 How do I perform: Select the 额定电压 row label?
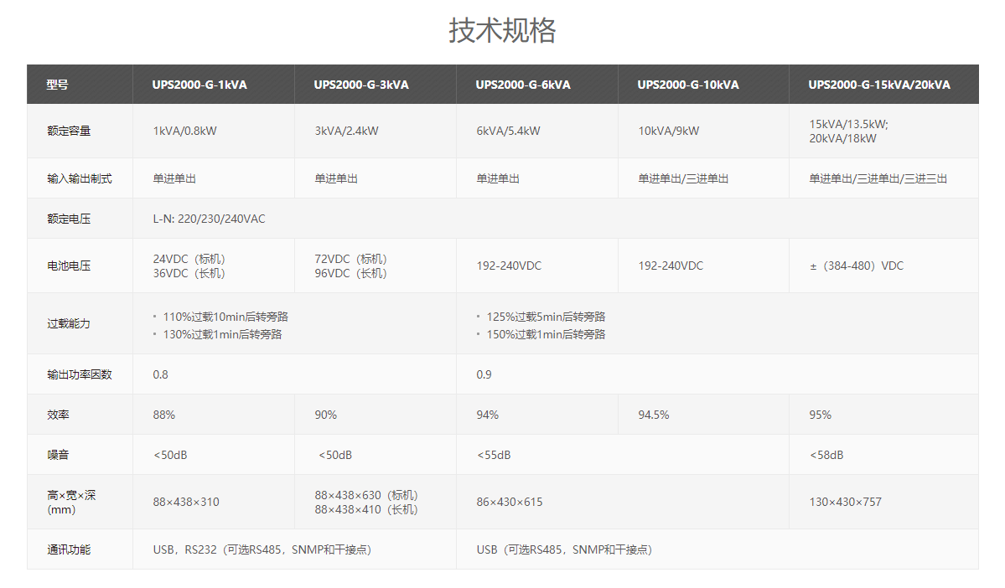pos(69,219)
